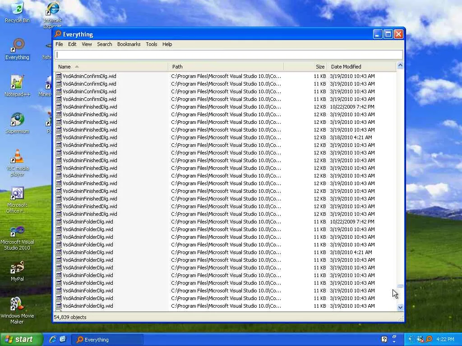The width and height of the screenshot is (462, 346).
Task: Open the Help menu in Everything
Action: pos(167,44)
